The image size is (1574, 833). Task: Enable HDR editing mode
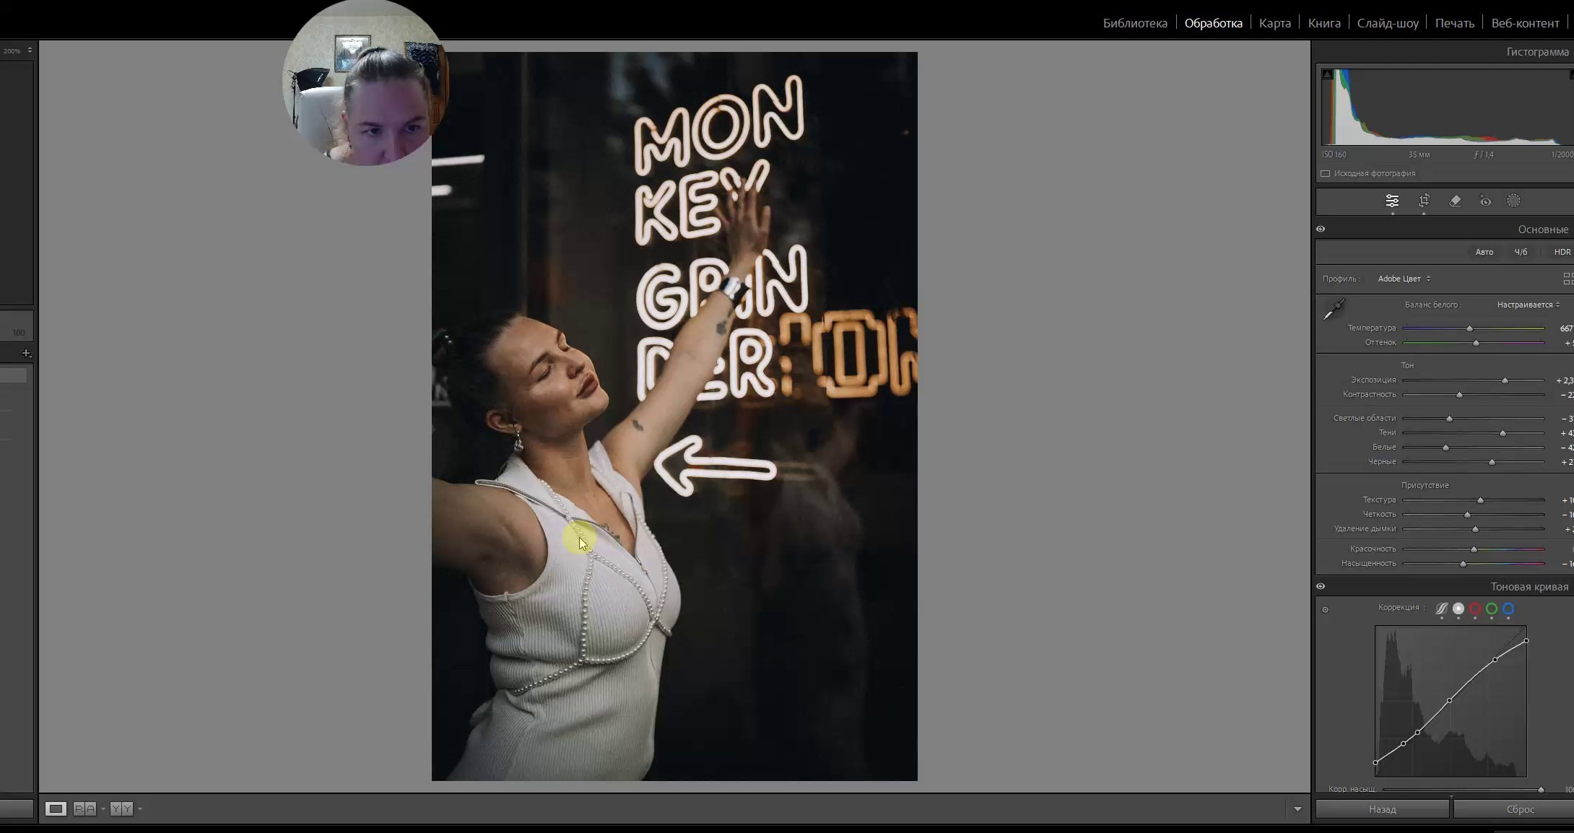[1562, 252]
